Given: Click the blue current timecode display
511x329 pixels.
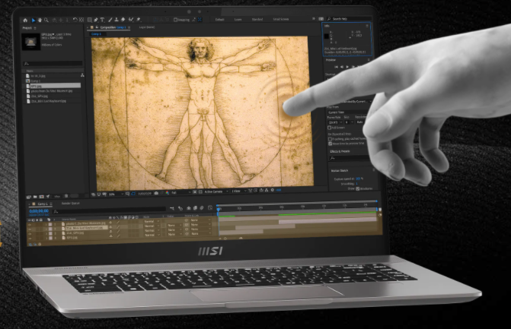Looking at the screenshot, I should point(39,211).
